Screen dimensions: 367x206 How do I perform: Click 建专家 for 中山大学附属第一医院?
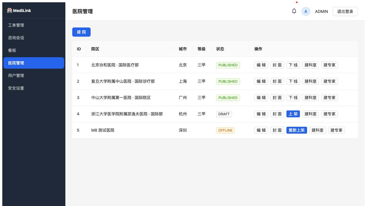coord(329,98)
